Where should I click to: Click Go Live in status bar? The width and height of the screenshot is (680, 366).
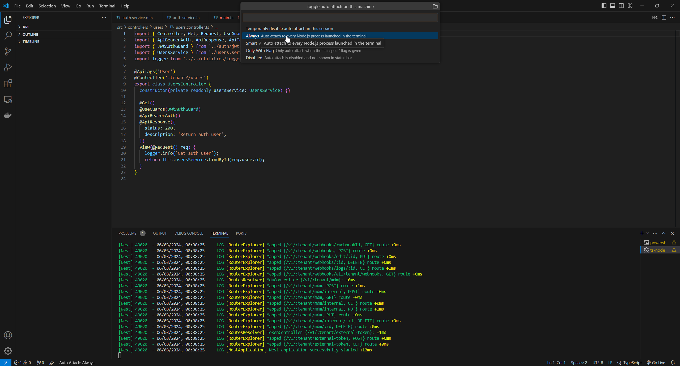click(656, 363)
